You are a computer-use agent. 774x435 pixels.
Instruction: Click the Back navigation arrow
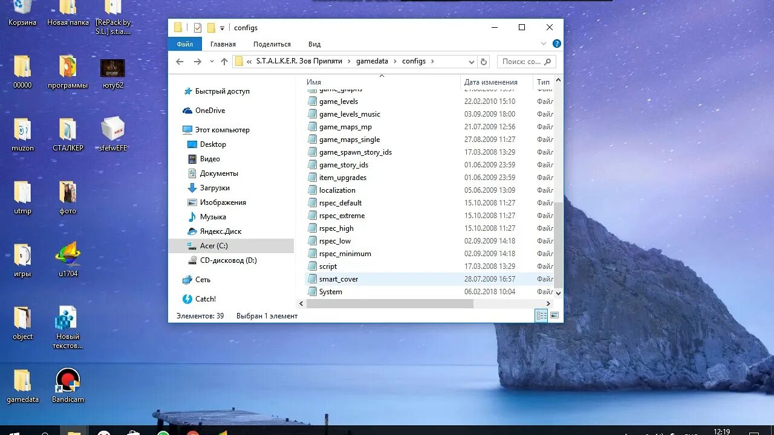coord(180,62)
